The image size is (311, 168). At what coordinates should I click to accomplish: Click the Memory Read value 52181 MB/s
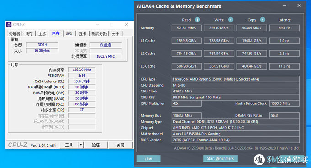[187, 28]
